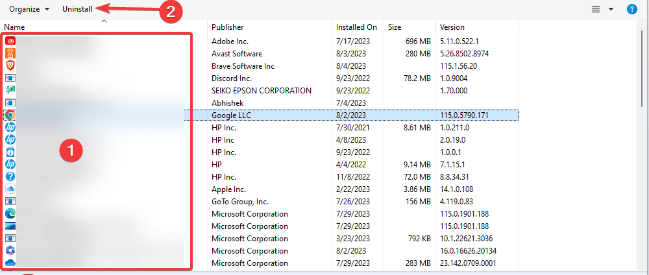Select the GoTo Group, Inc. entry
This screenshot has height=275, width=649.
point(240,202)
